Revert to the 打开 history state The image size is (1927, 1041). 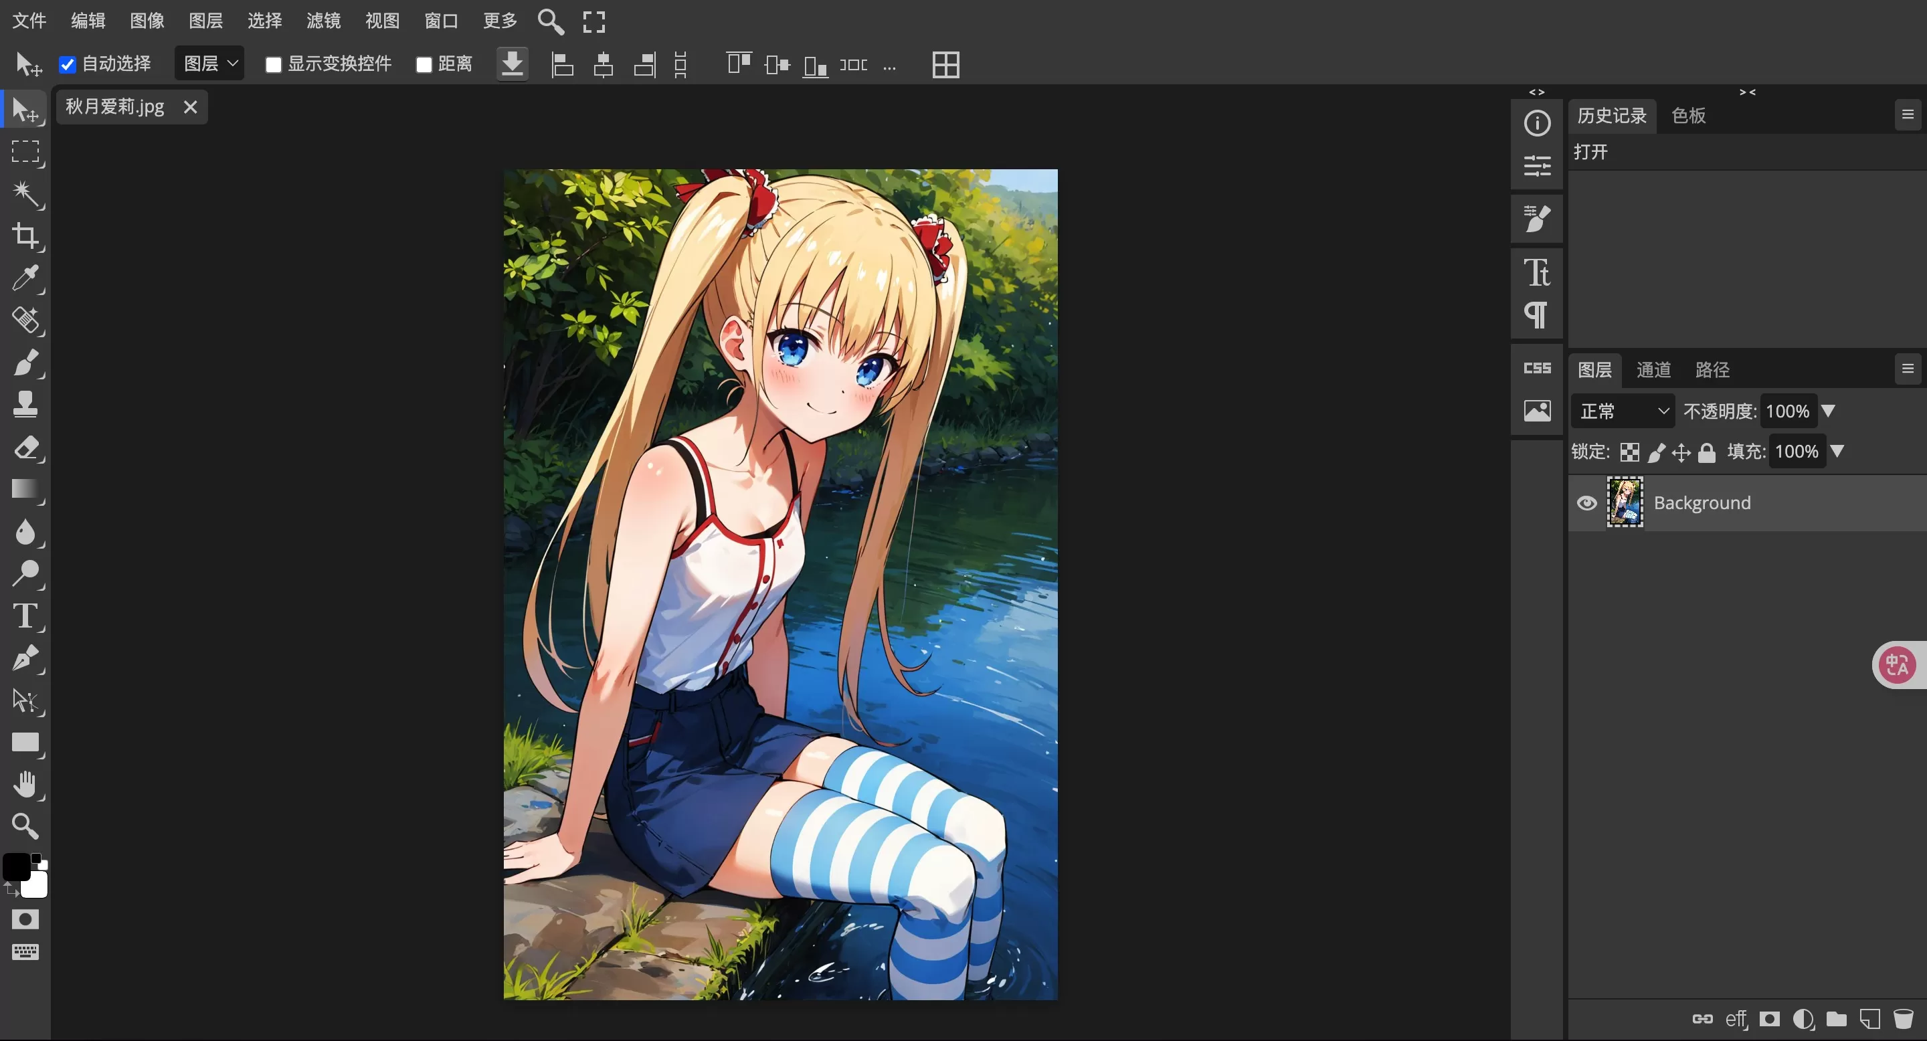pyautogui.click(x=1592, y=152)
